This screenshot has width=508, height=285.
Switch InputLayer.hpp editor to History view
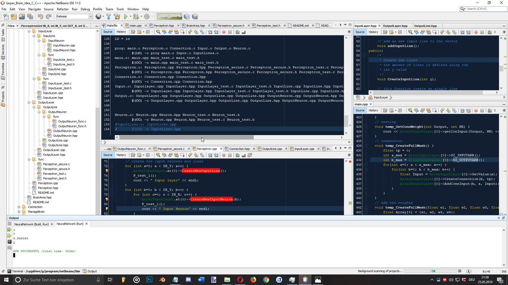373,32
